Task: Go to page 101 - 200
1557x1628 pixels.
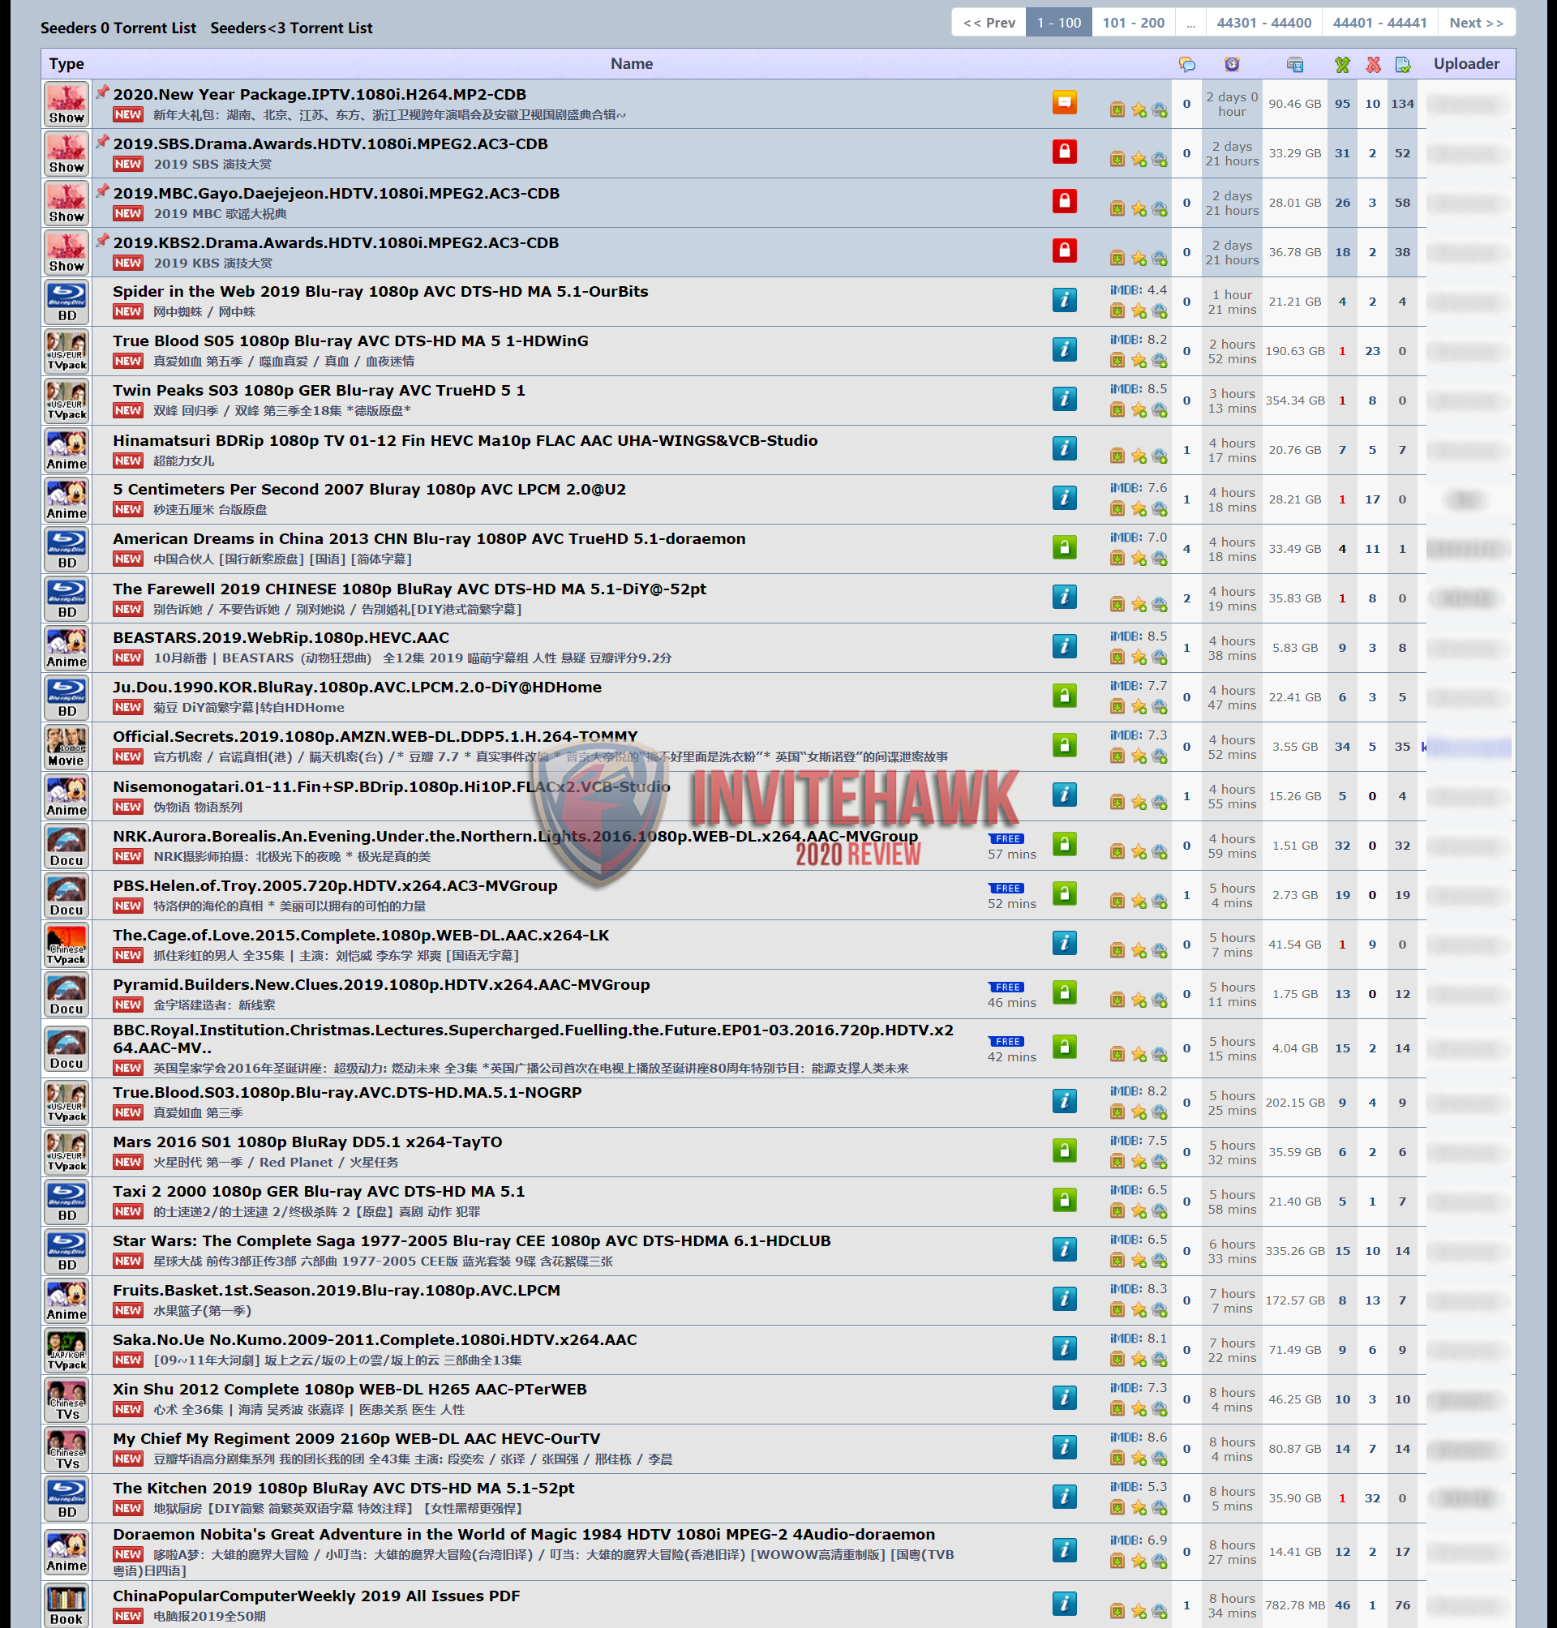Action: point(1134,23)
